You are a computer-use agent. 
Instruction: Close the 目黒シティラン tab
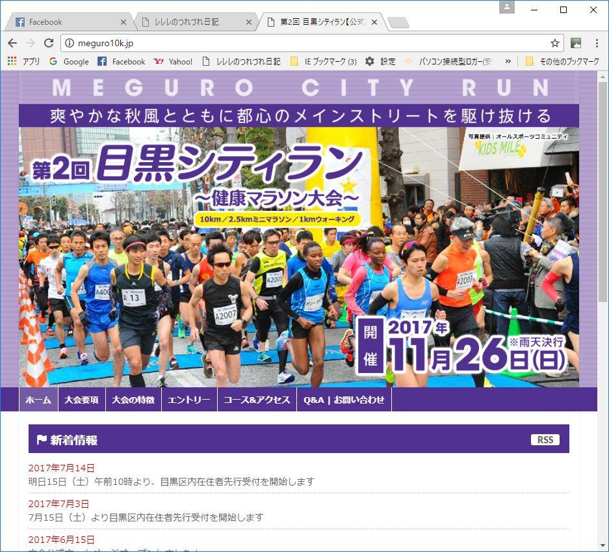tap(374, 22)
